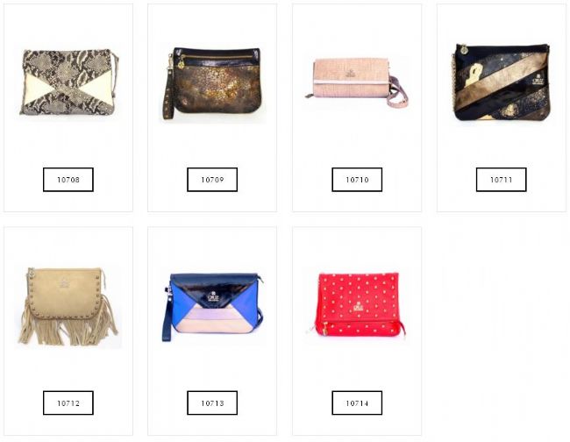The height and width of the screenshot is (442, 570).
Task: Click the pink shoulder strap of bag 10710
Action: [396, 91]
